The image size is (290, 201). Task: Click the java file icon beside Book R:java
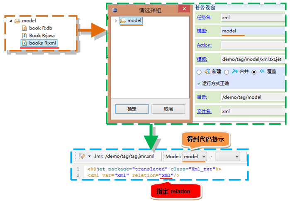pyautogui.click(x=24, y=36)
